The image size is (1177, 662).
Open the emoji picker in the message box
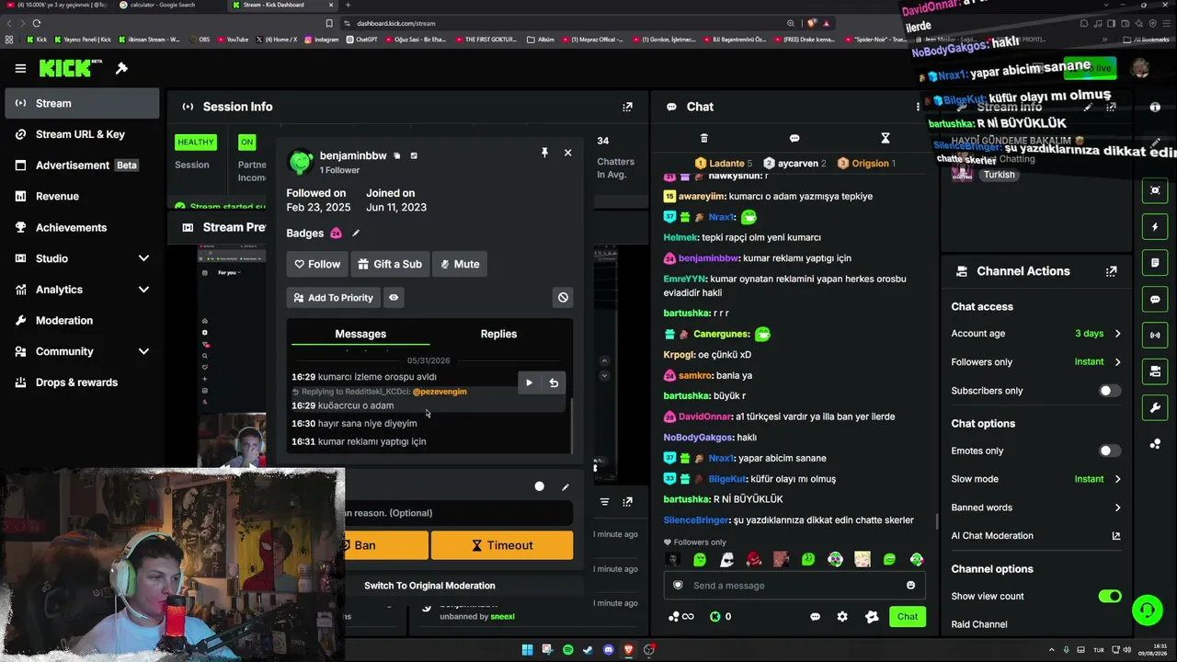[x=910, y=586]
